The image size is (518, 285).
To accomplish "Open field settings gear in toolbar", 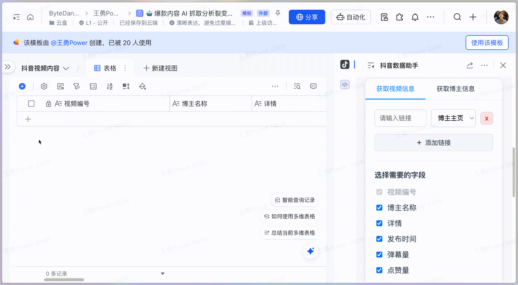I will point(44,86).
